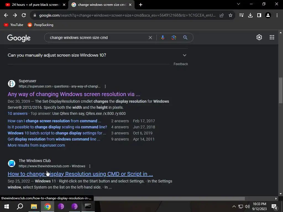Open Chrome downloads from the toolbar
The height and width of the screenshot is (212, 283).
click(x=250, y=15)
